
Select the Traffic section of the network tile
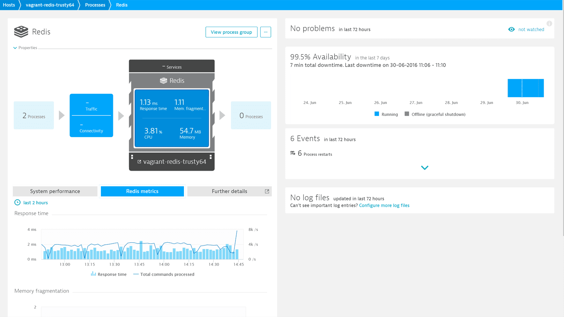[x=91, y=105]
